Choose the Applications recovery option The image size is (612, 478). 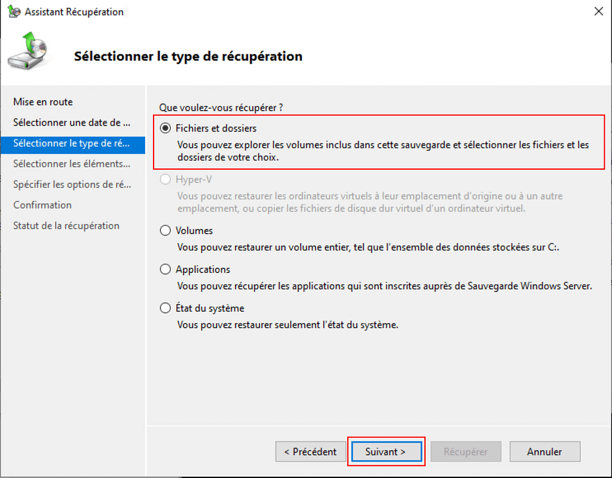tap(166, 269)
